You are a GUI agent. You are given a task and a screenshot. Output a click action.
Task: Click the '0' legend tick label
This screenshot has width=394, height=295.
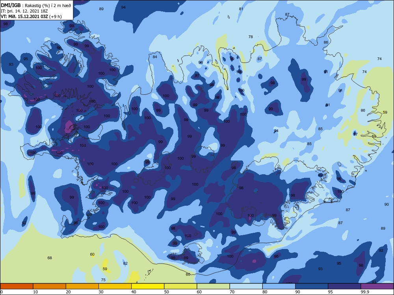[2, 292]
